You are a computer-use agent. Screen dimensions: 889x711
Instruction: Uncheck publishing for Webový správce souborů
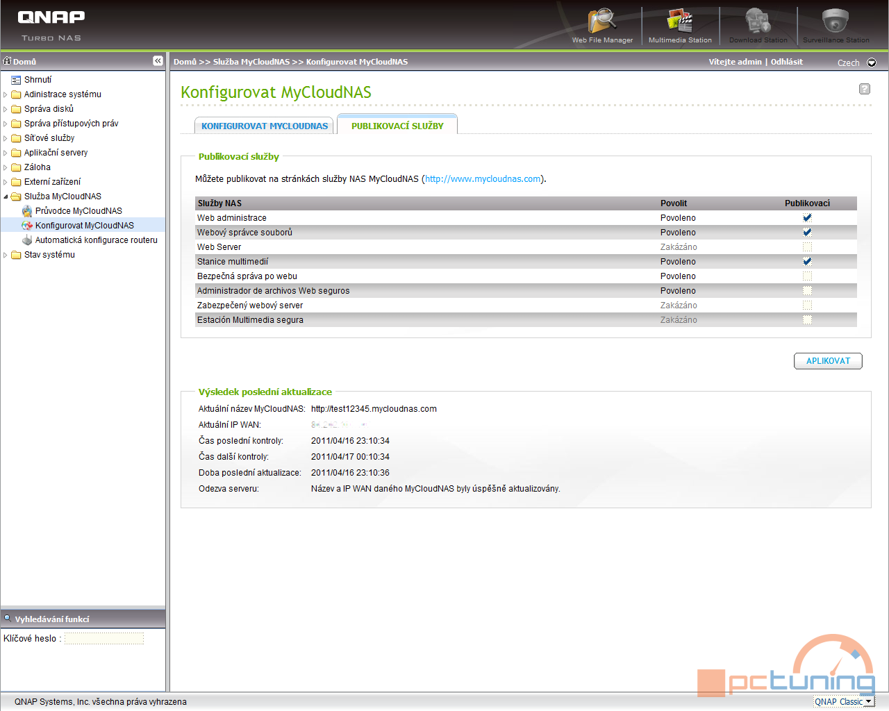point(807,232)
